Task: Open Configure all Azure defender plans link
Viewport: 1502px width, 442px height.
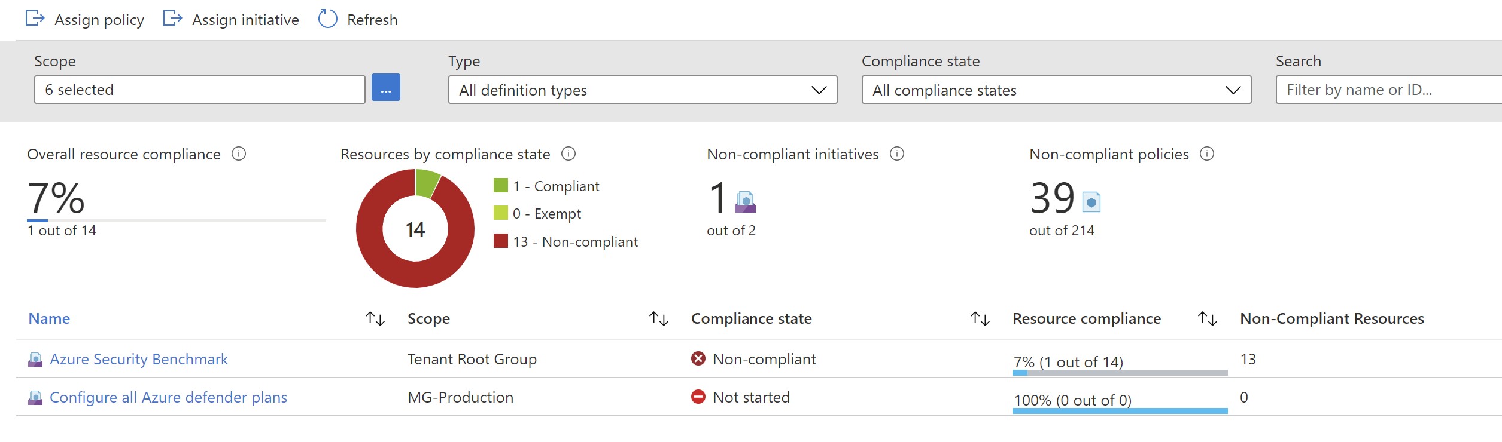Action: tap(168, 397)
